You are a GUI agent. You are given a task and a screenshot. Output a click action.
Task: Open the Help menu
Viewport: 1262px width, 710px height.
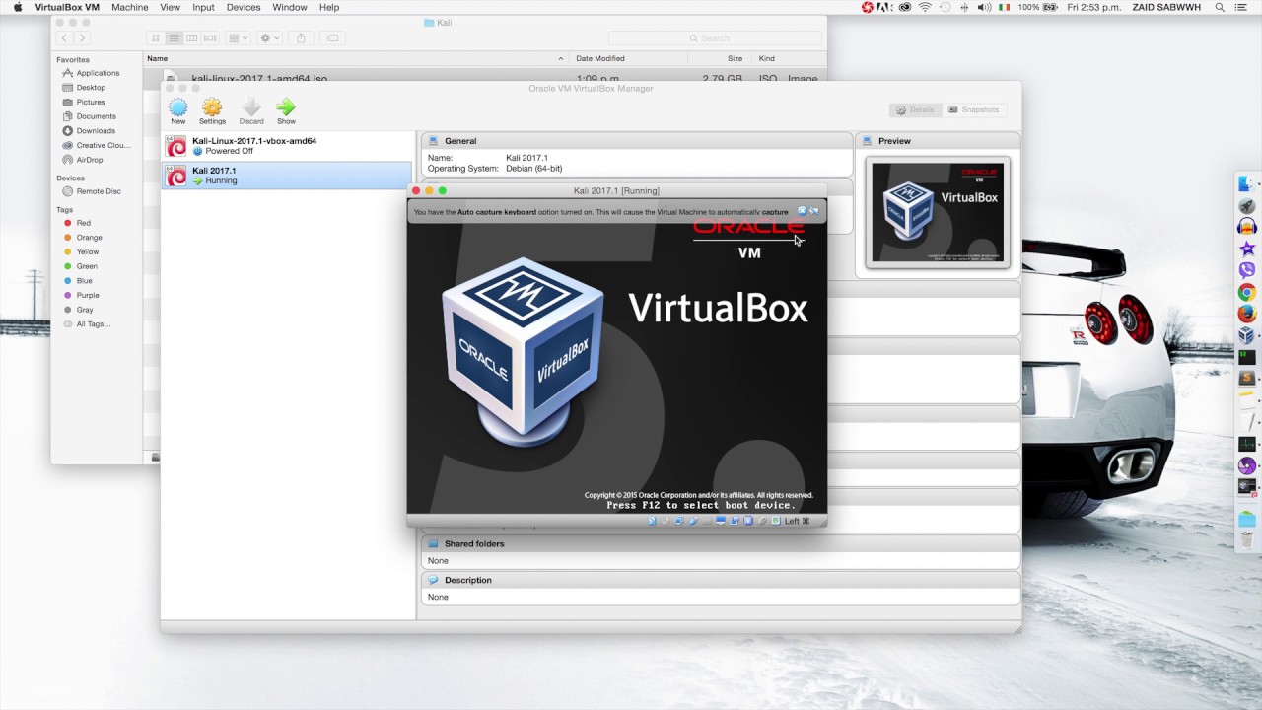(329, 7)
